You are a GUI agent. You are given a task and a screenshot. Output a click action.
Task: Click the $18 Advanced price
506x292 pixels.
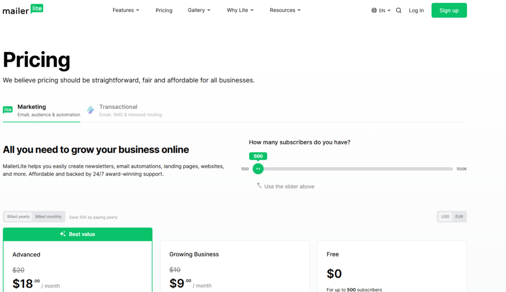pyautogui.click(x=26, y=284)
